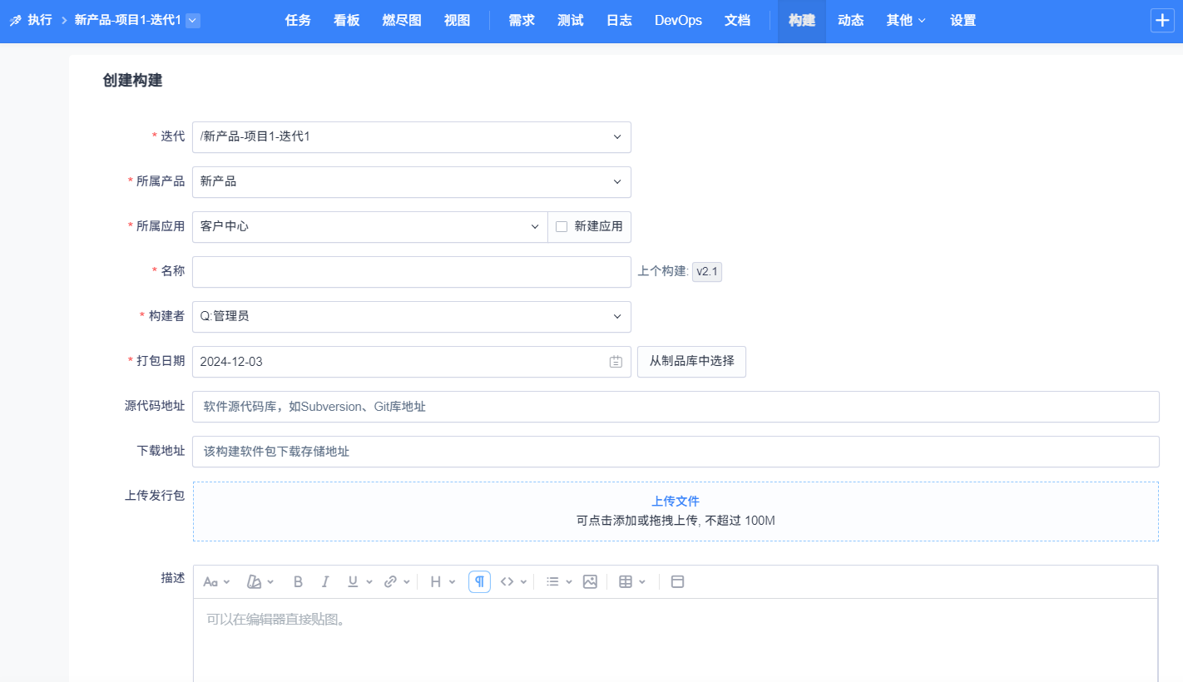This screenshot has width=1183, height=682.
Task: Click the plus icon in top bar
Action: tap(1161, 21)
